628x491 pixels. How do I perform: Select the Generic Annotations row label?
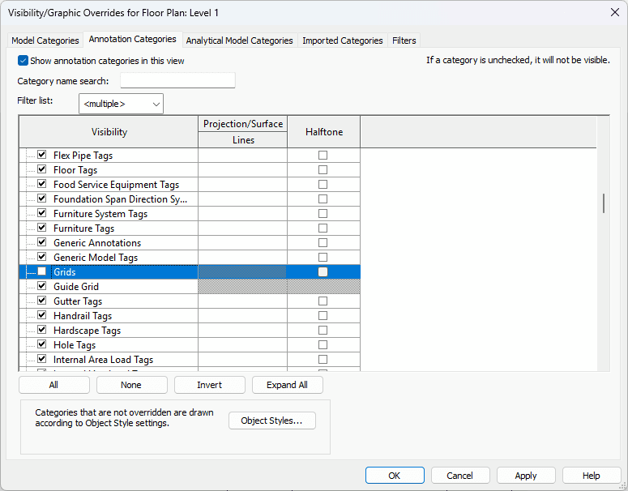point(97,243)
